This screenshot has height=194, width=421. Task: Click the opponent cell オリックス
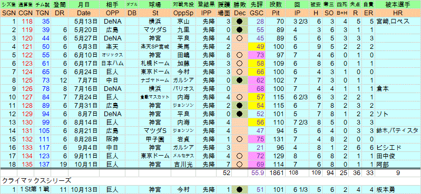pos(112,56)
